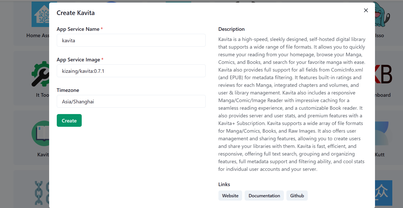This screenshot has width=403, height=208.
Task: Select the Isso blue mascot icon
Action: coord(382,15)
